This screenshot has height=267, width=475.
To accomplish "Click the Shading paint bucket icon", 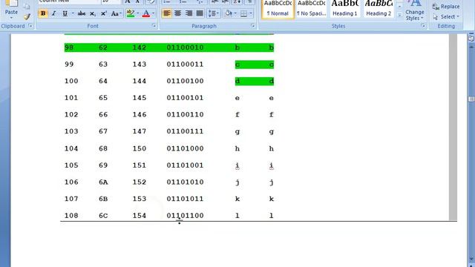I will coord(229,13).
